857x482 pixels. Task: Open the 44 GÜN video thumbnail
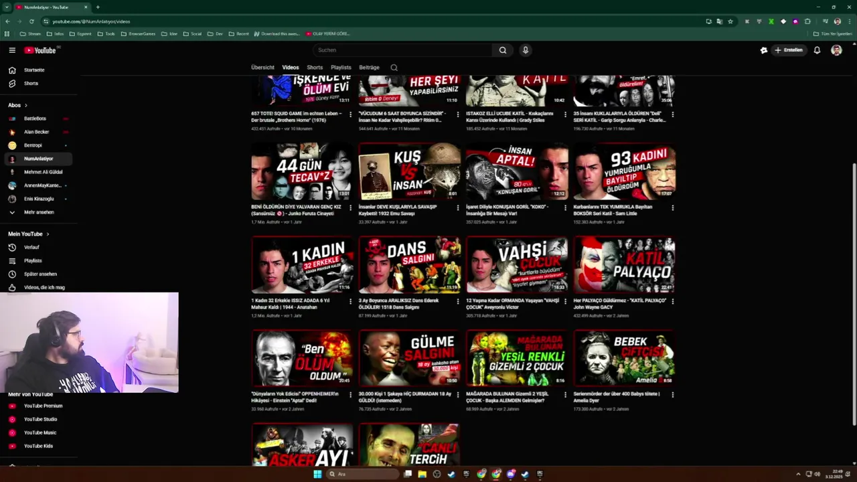coord(302,171)
